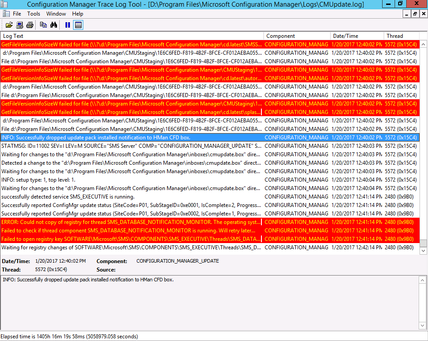428x341 pixels.
Task: Click the Open on Server toolbar icon
Action: 20,25
